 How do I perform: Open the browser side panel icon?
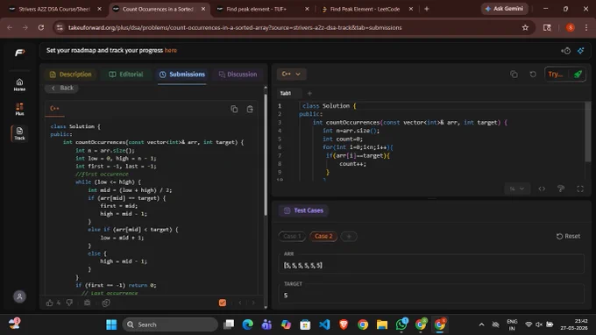(x=547, y=27)
